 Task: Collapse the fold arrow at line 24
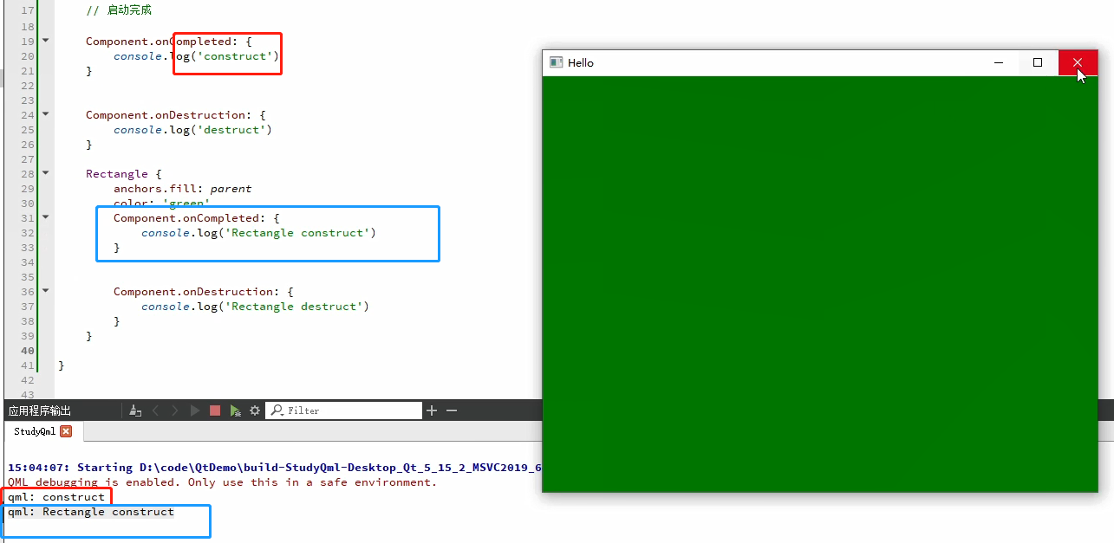tap(46, 114)
